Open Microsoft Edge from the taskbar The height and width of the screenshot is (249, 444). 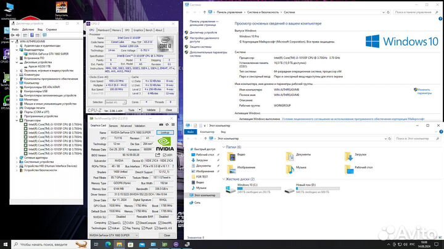coord(108,245)
